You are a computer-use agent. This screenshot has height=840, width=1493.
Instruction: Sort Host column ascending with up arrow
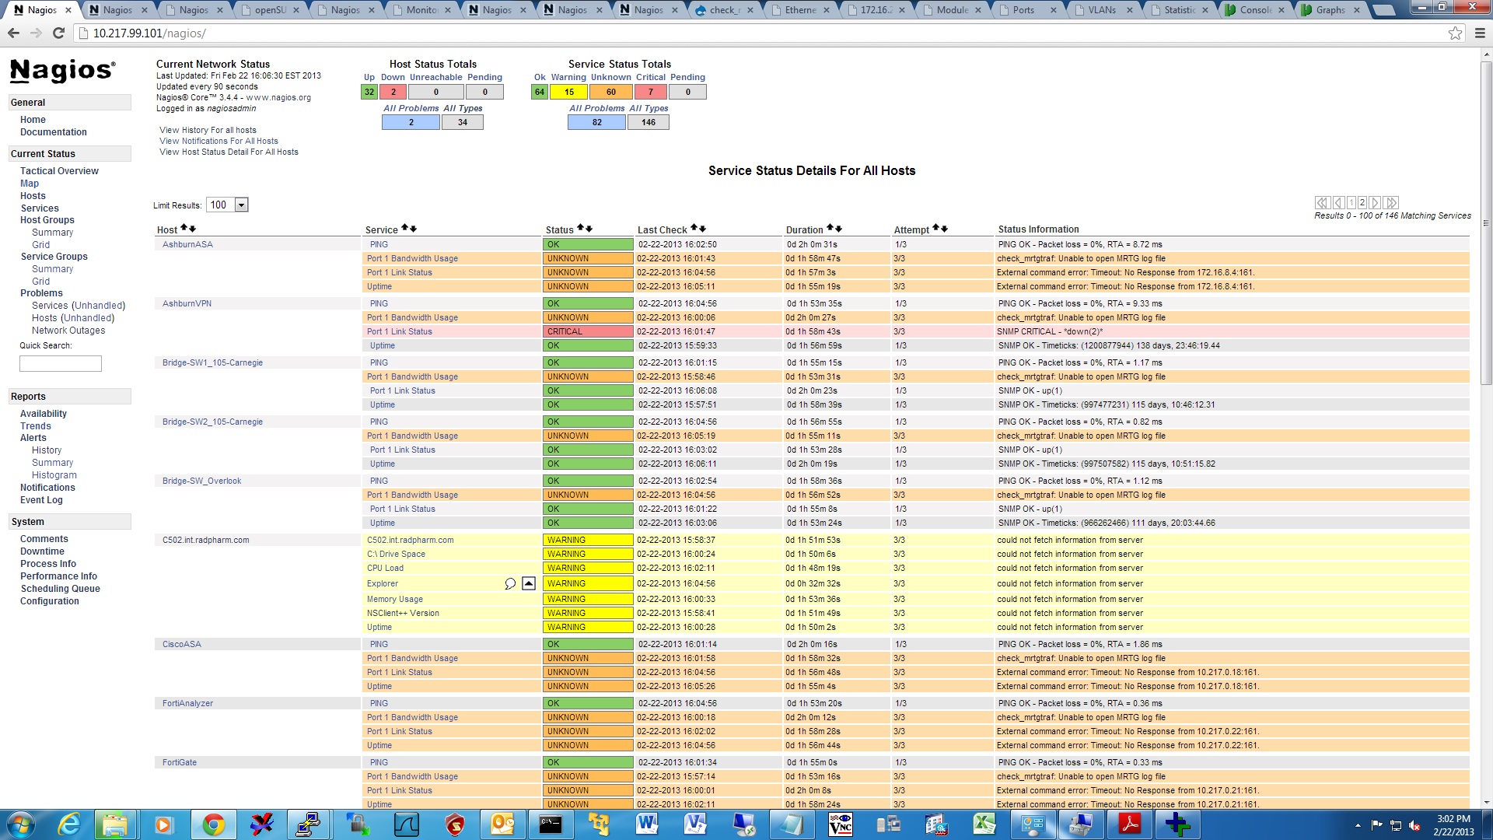pos(184,229)
